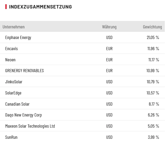
Task: Select the USD currency for JinkoSolar
Action: point(109,82)
